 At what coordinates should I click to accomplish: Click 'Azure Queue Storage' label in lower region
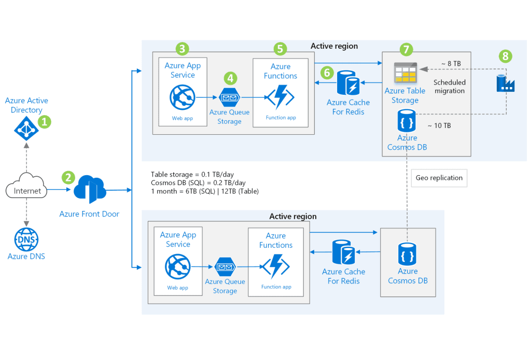tap(225, 286)
